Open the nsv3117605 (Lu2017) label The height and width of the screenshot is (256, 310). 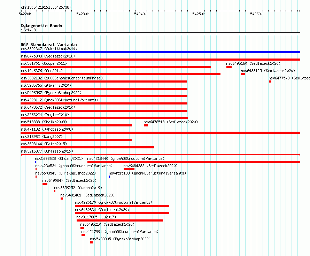[96, 217]
